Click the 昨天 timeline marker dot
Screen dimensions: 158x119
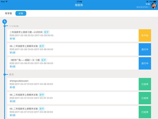click(x=5, y=74)
